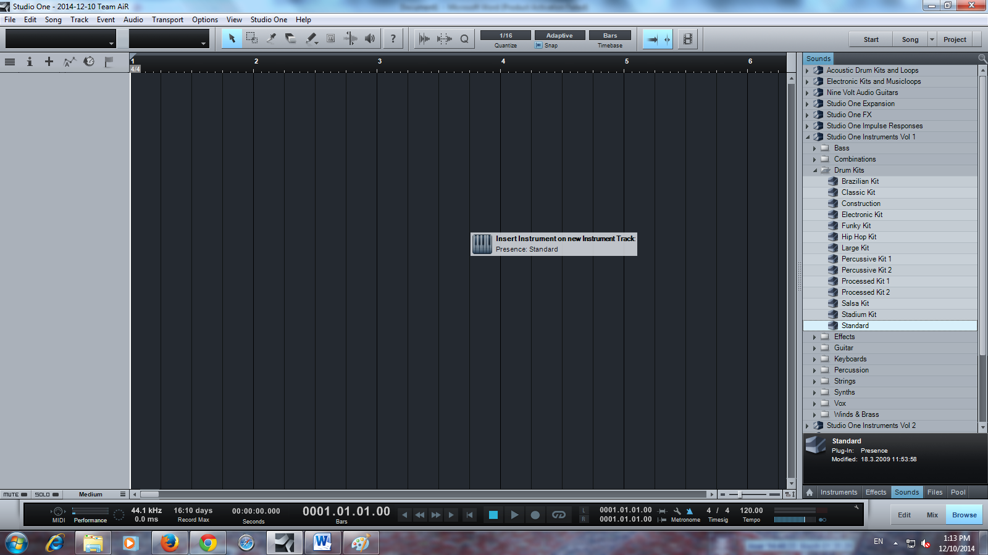
Task: Select the Listen speaker tool
Action: click(x=370, y=38)
